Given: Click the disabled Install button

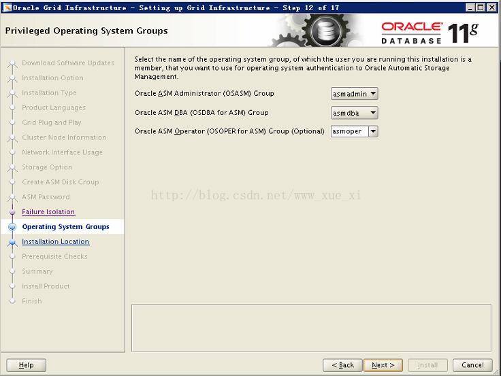Looking at the screenshot, I should click(427, 365).
